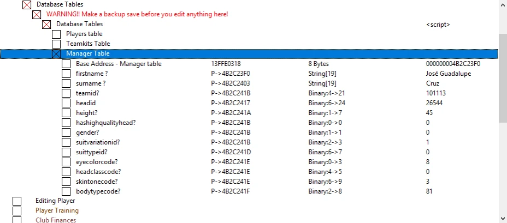Tick the bodytypecode? checkbox
Screen dimensions: 507x223
(x=66, y=191)
